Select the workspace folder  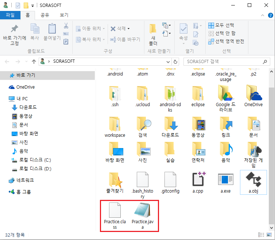[x=115, y=127]
